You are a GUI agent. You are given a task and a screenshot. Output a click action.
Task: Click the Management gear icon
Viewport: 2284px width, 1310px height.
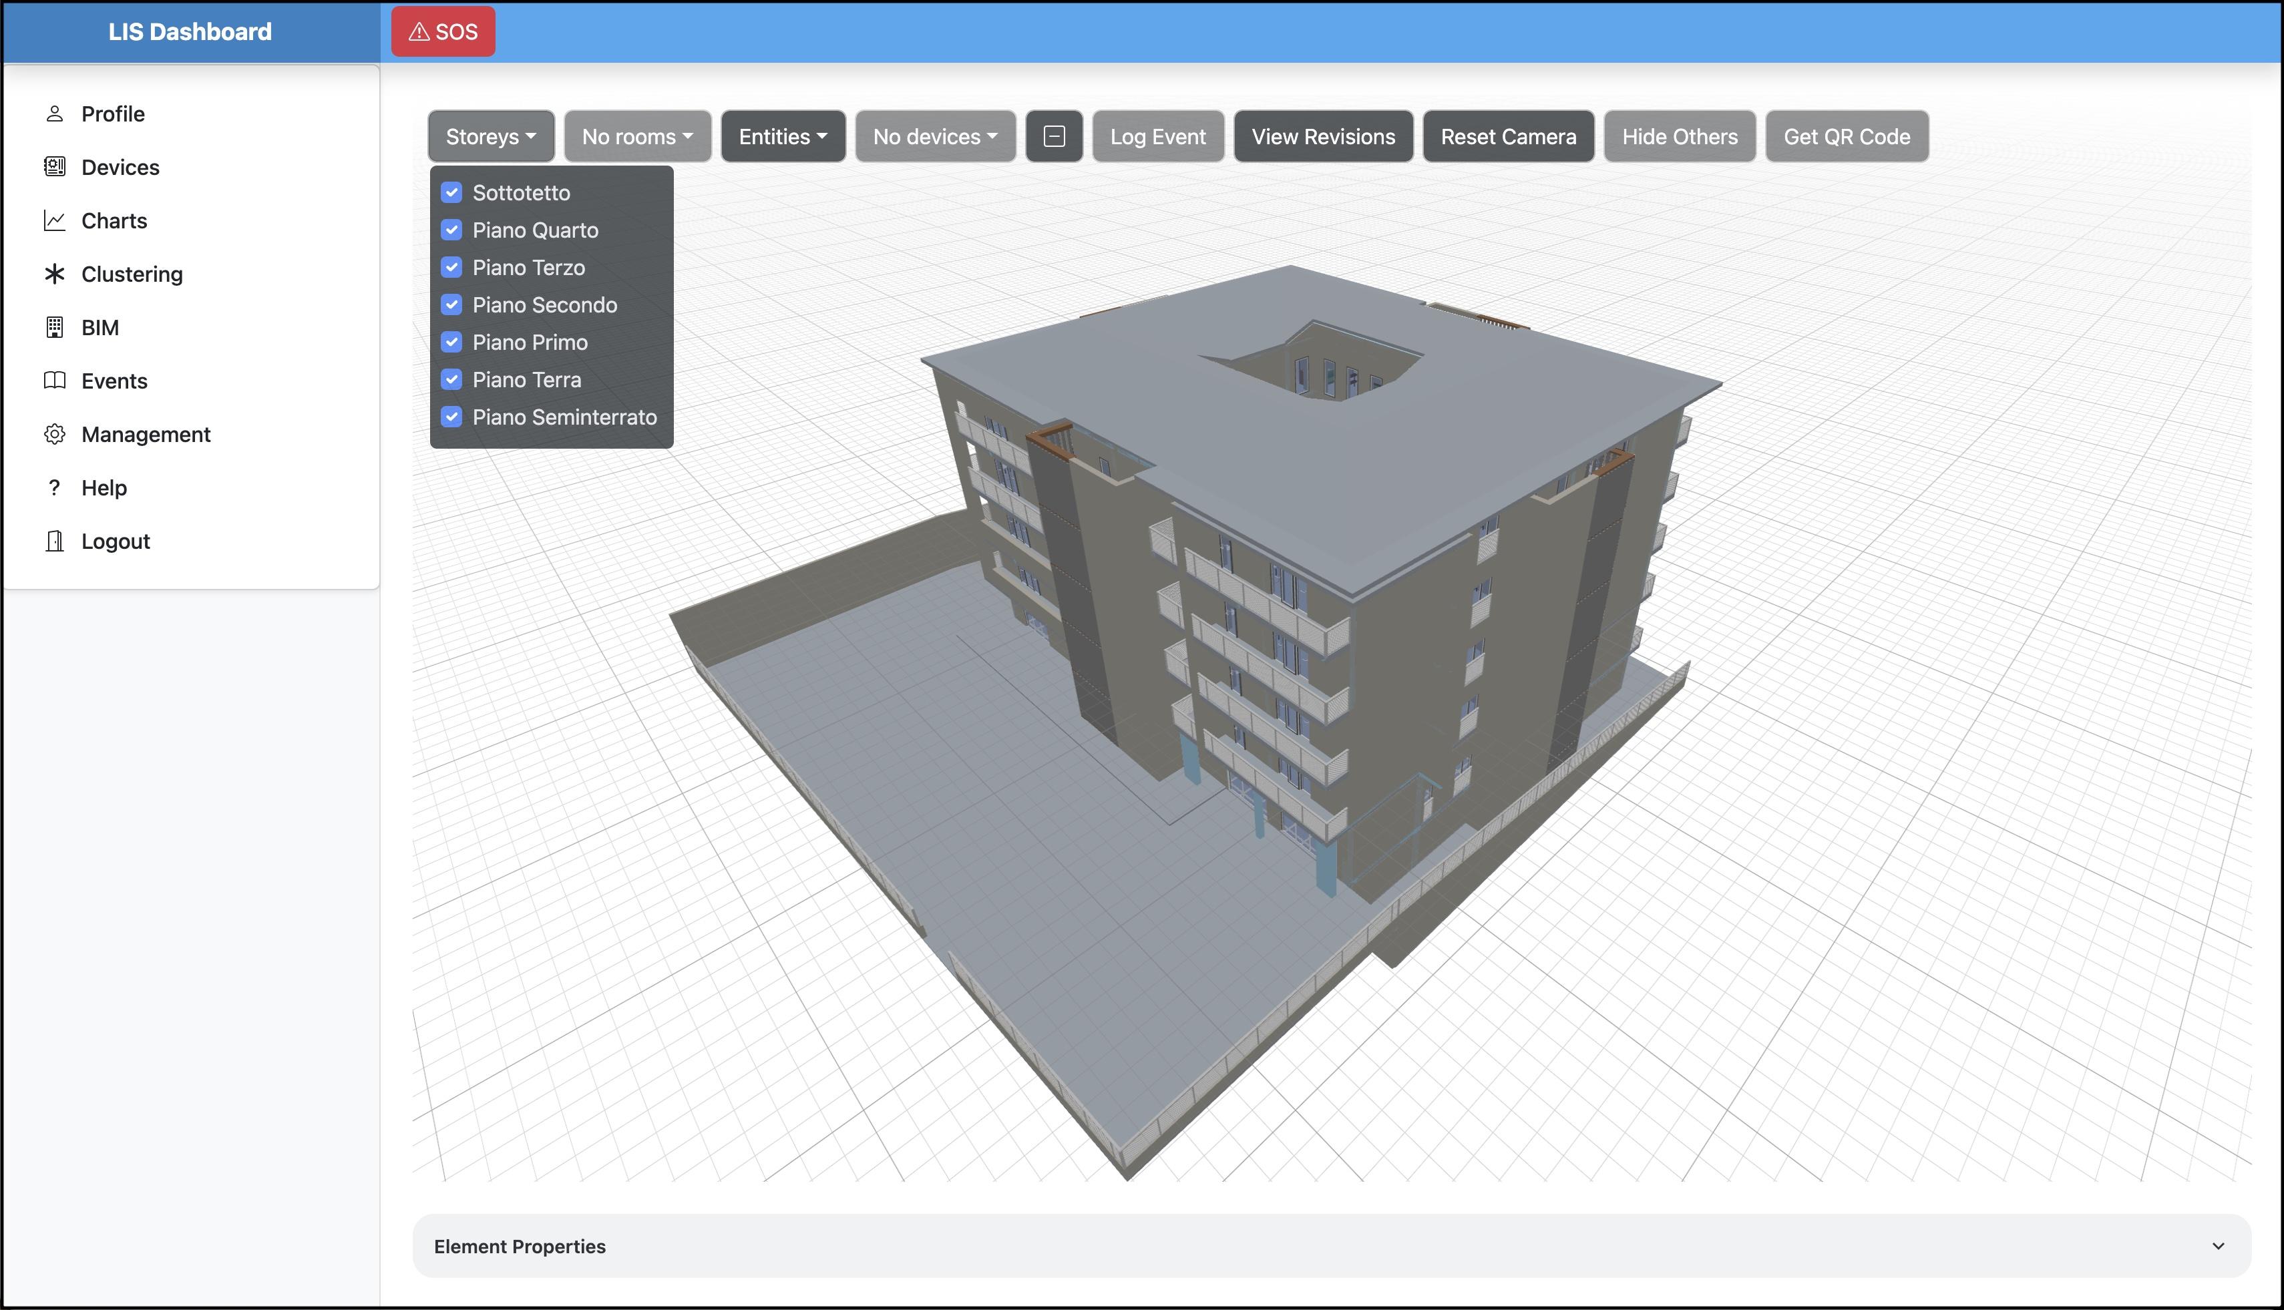55,434
